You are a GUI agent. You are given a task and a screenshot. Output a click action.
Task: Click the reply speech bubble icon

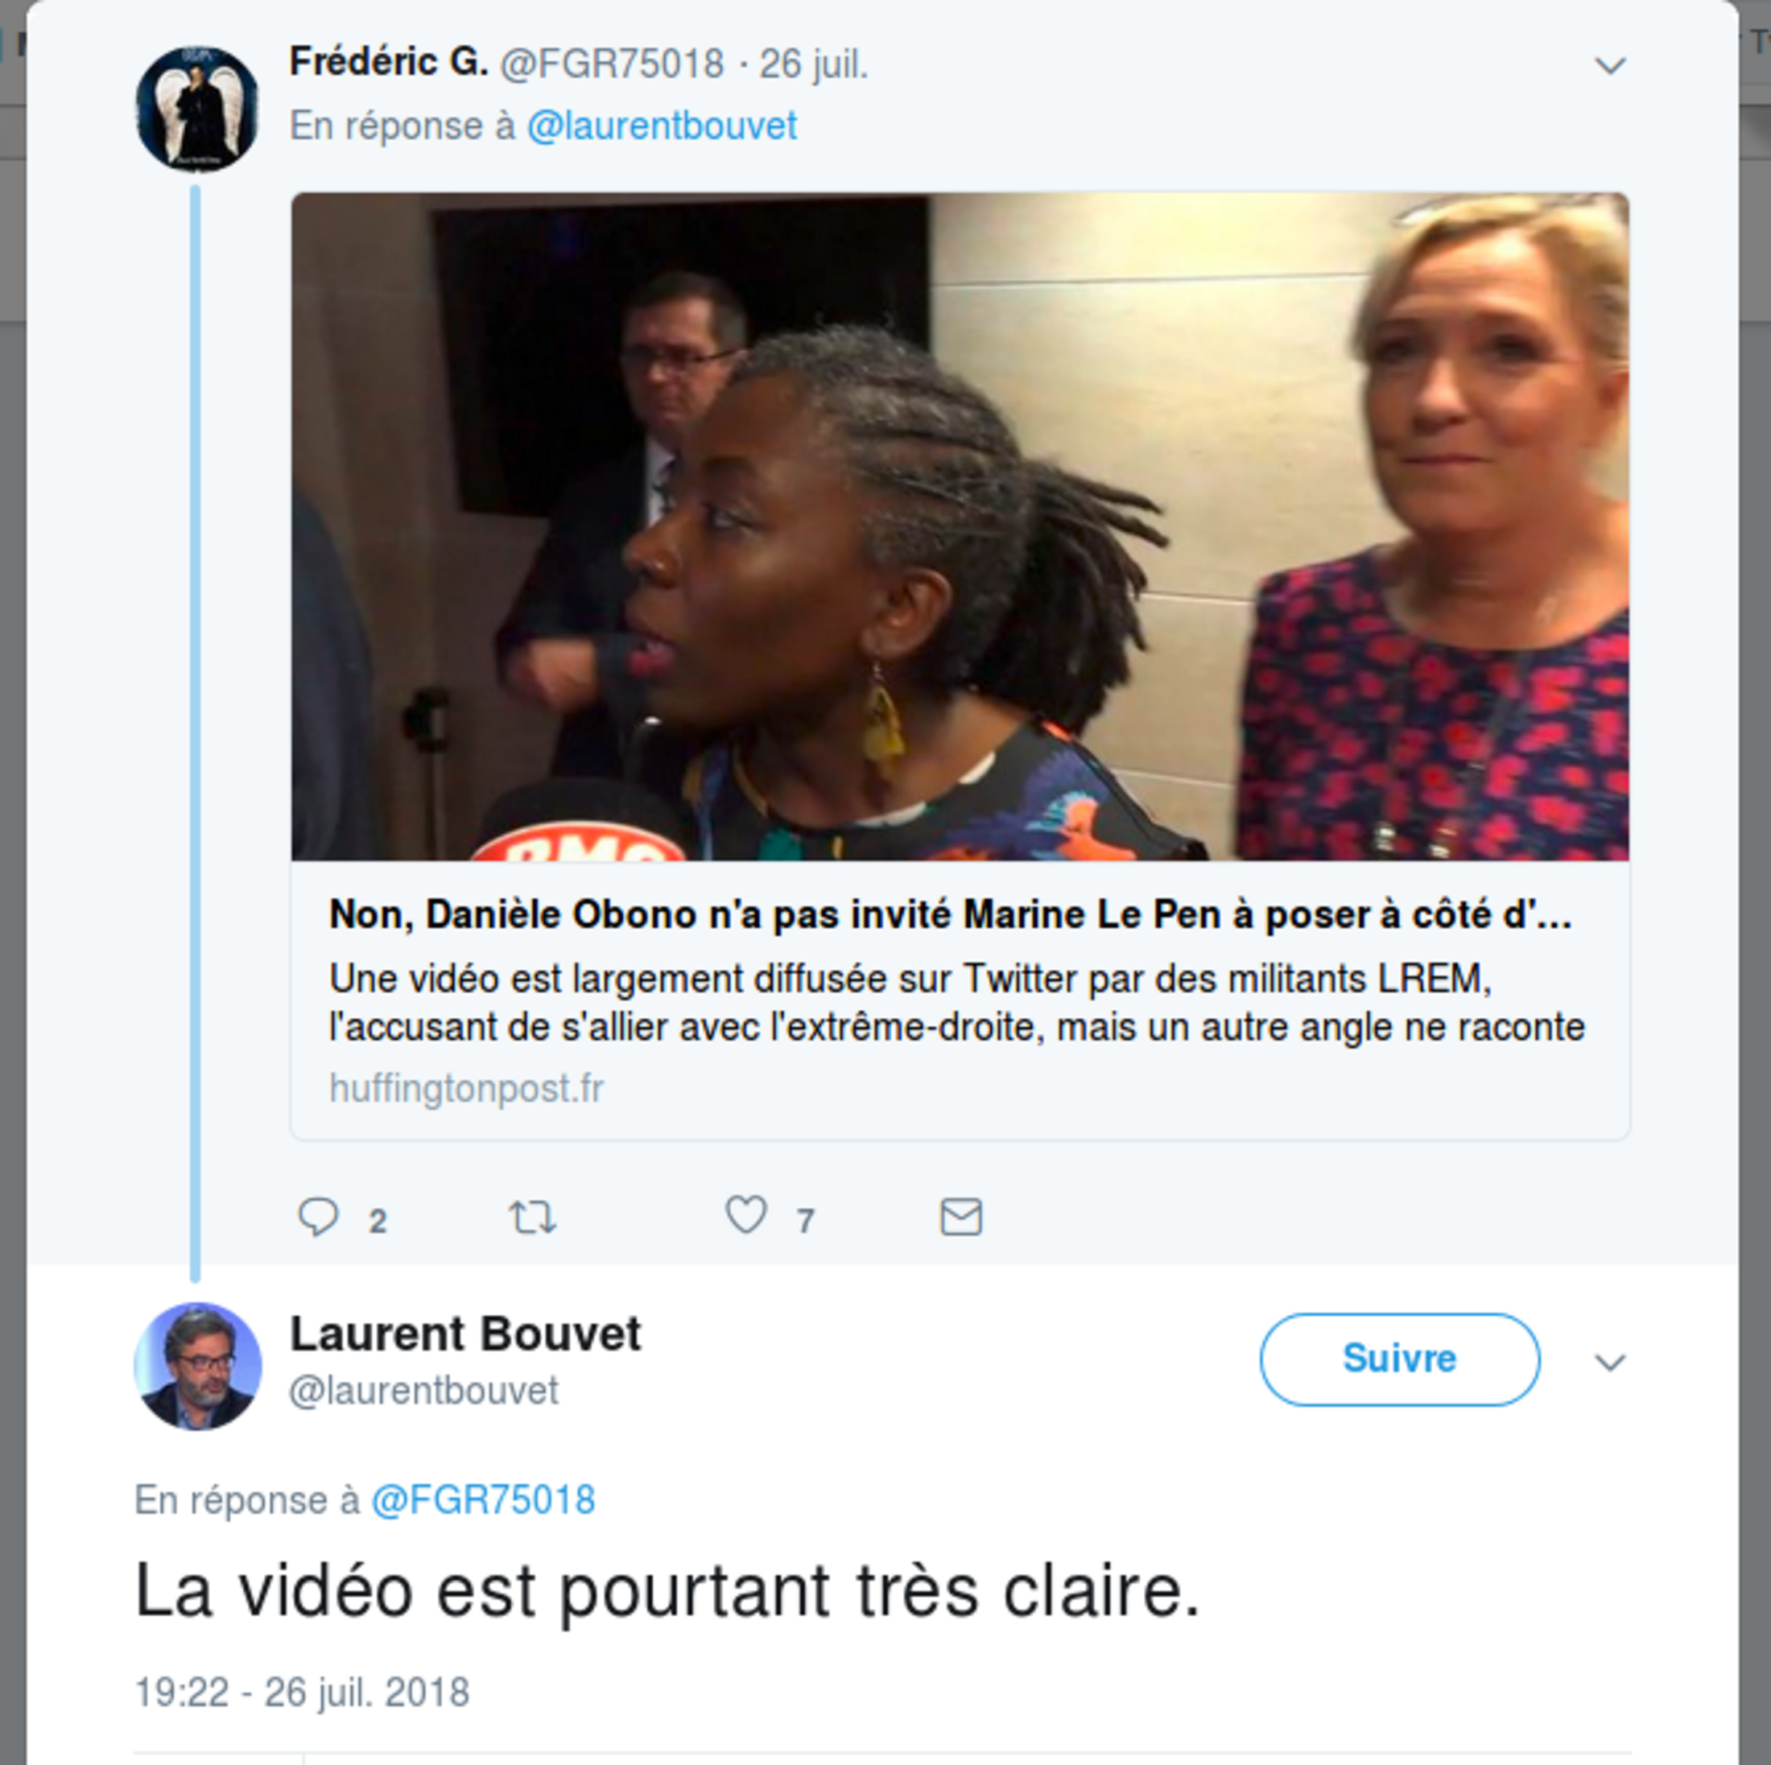[319, 1218]
